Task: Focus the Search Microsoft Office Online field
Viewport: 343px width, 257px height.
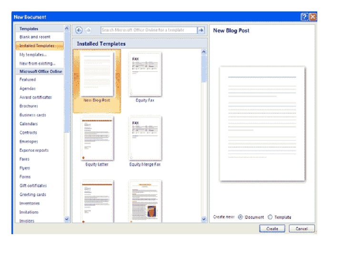Action: (149, 30)
